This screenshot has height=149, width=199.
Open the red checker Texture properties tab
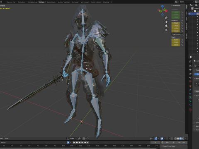pos(190,110)
